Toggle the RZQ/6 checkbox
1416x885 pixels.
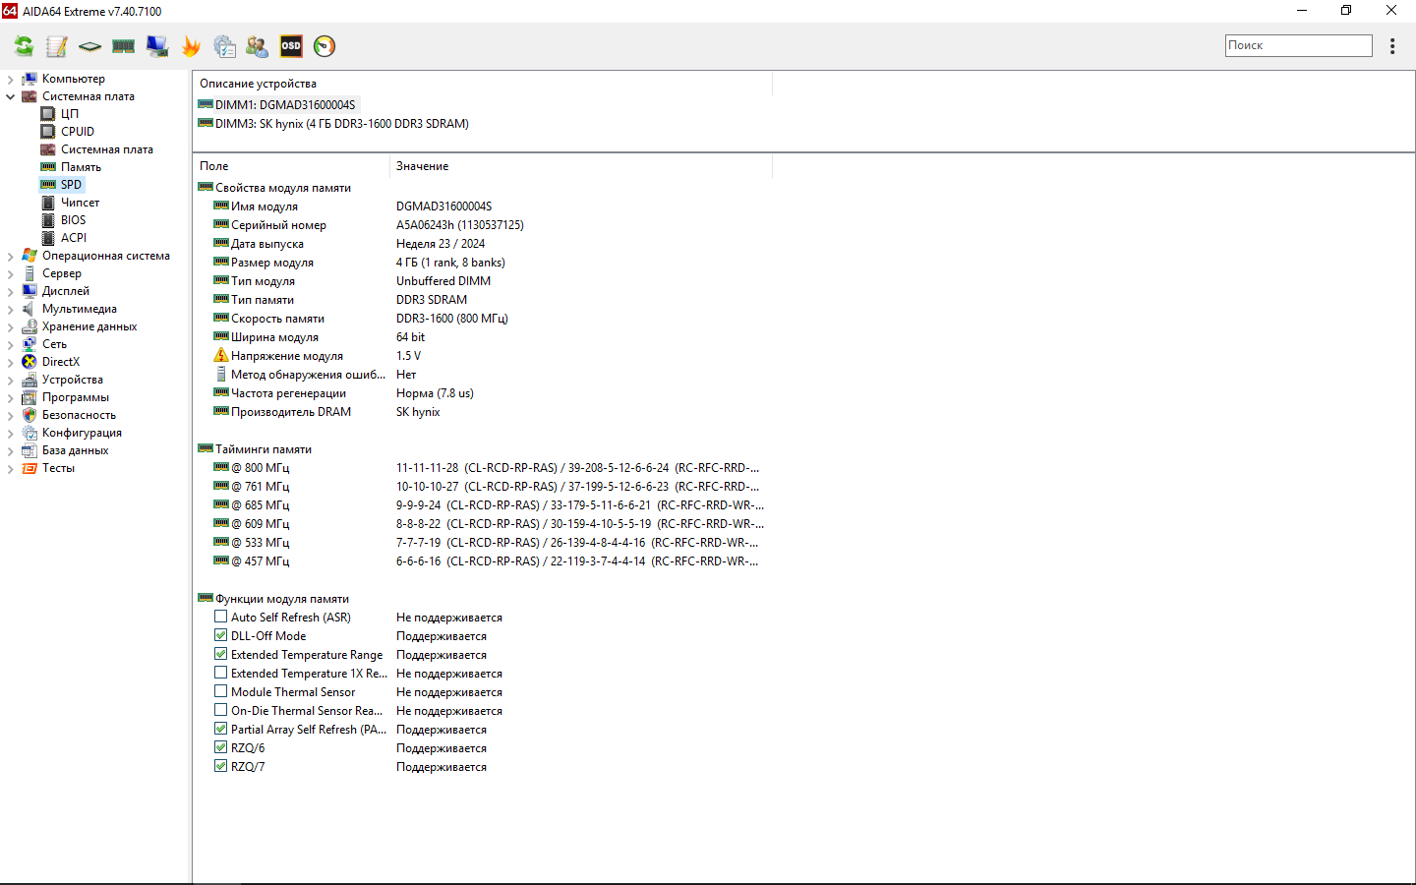click(221, 748)
